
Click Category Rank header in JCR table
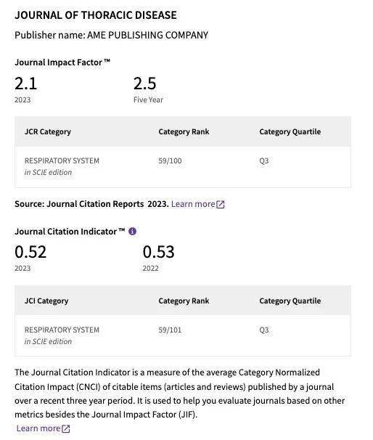[x=184, y=131]
